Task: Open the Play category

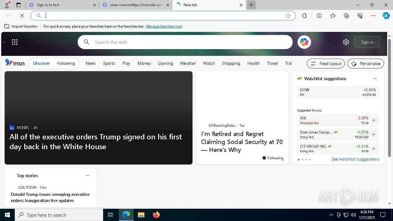Action: 126,63
